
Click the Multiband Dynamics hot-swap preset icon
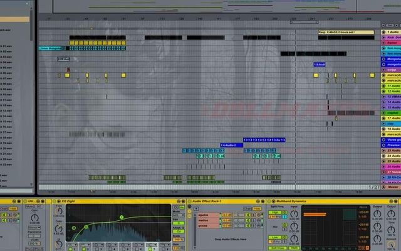[x=391, y=201]
